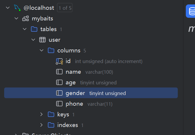The width and height of the screenshot is (195, 135).
Task: Click the columns folder icon
Action: click(51, 50)
